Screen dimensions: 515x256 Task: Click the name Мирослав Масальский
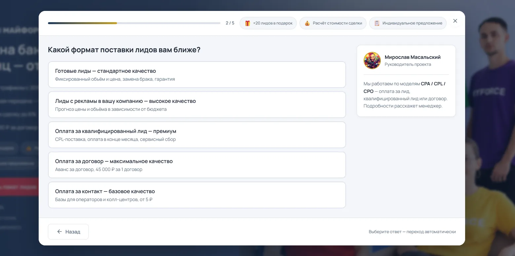click(413, 57)
